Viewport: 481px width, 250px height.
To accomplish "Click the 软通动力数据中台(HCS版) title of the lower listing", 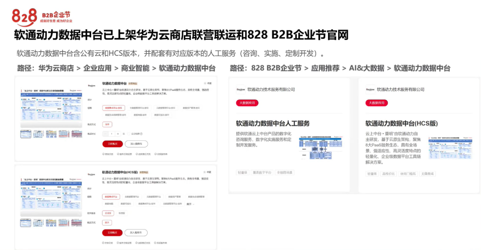I will click(120, 172).
